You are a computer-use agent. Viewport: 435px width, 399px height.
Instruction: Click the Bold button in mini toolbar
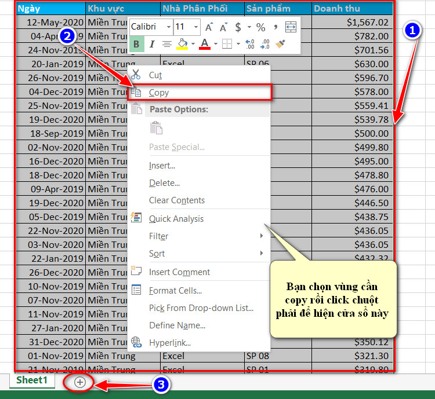coord(136,44)
